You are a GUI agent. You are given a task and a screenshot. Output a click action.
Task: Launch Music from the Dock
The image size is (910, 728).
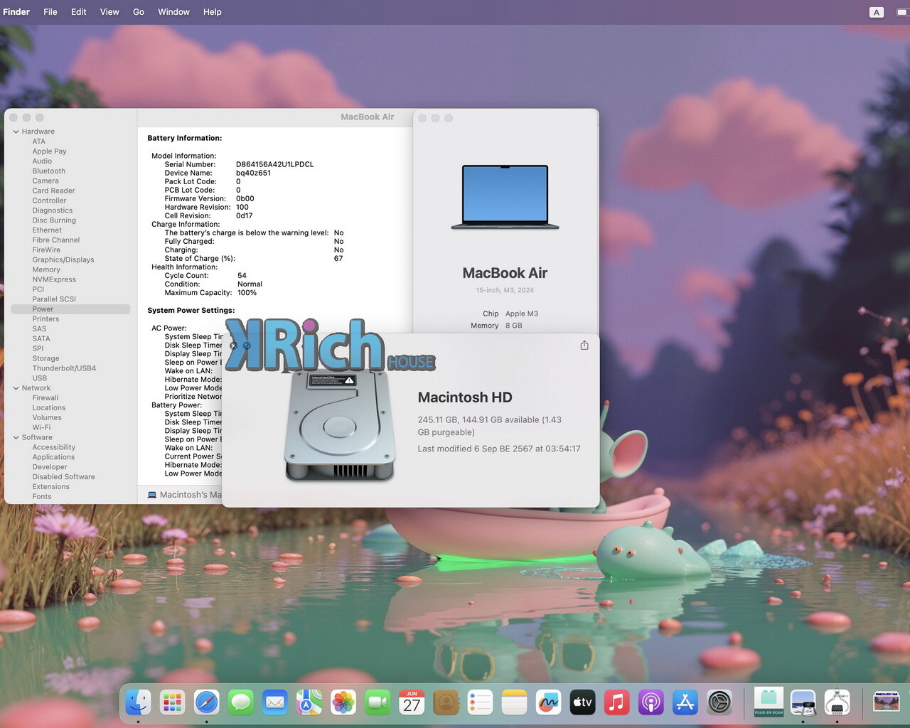click(x=616, y=703)
